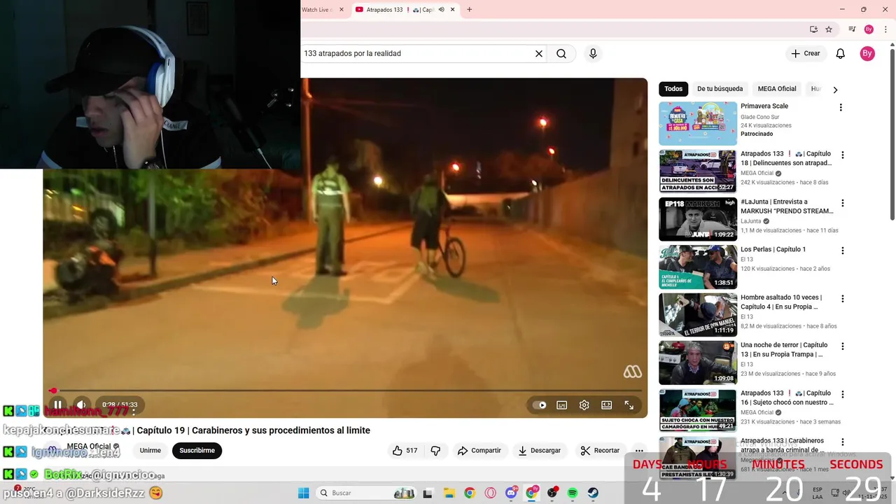Open options for Capítulo 16 video
This screenshot has width=896, height=504.
point(843,394)
